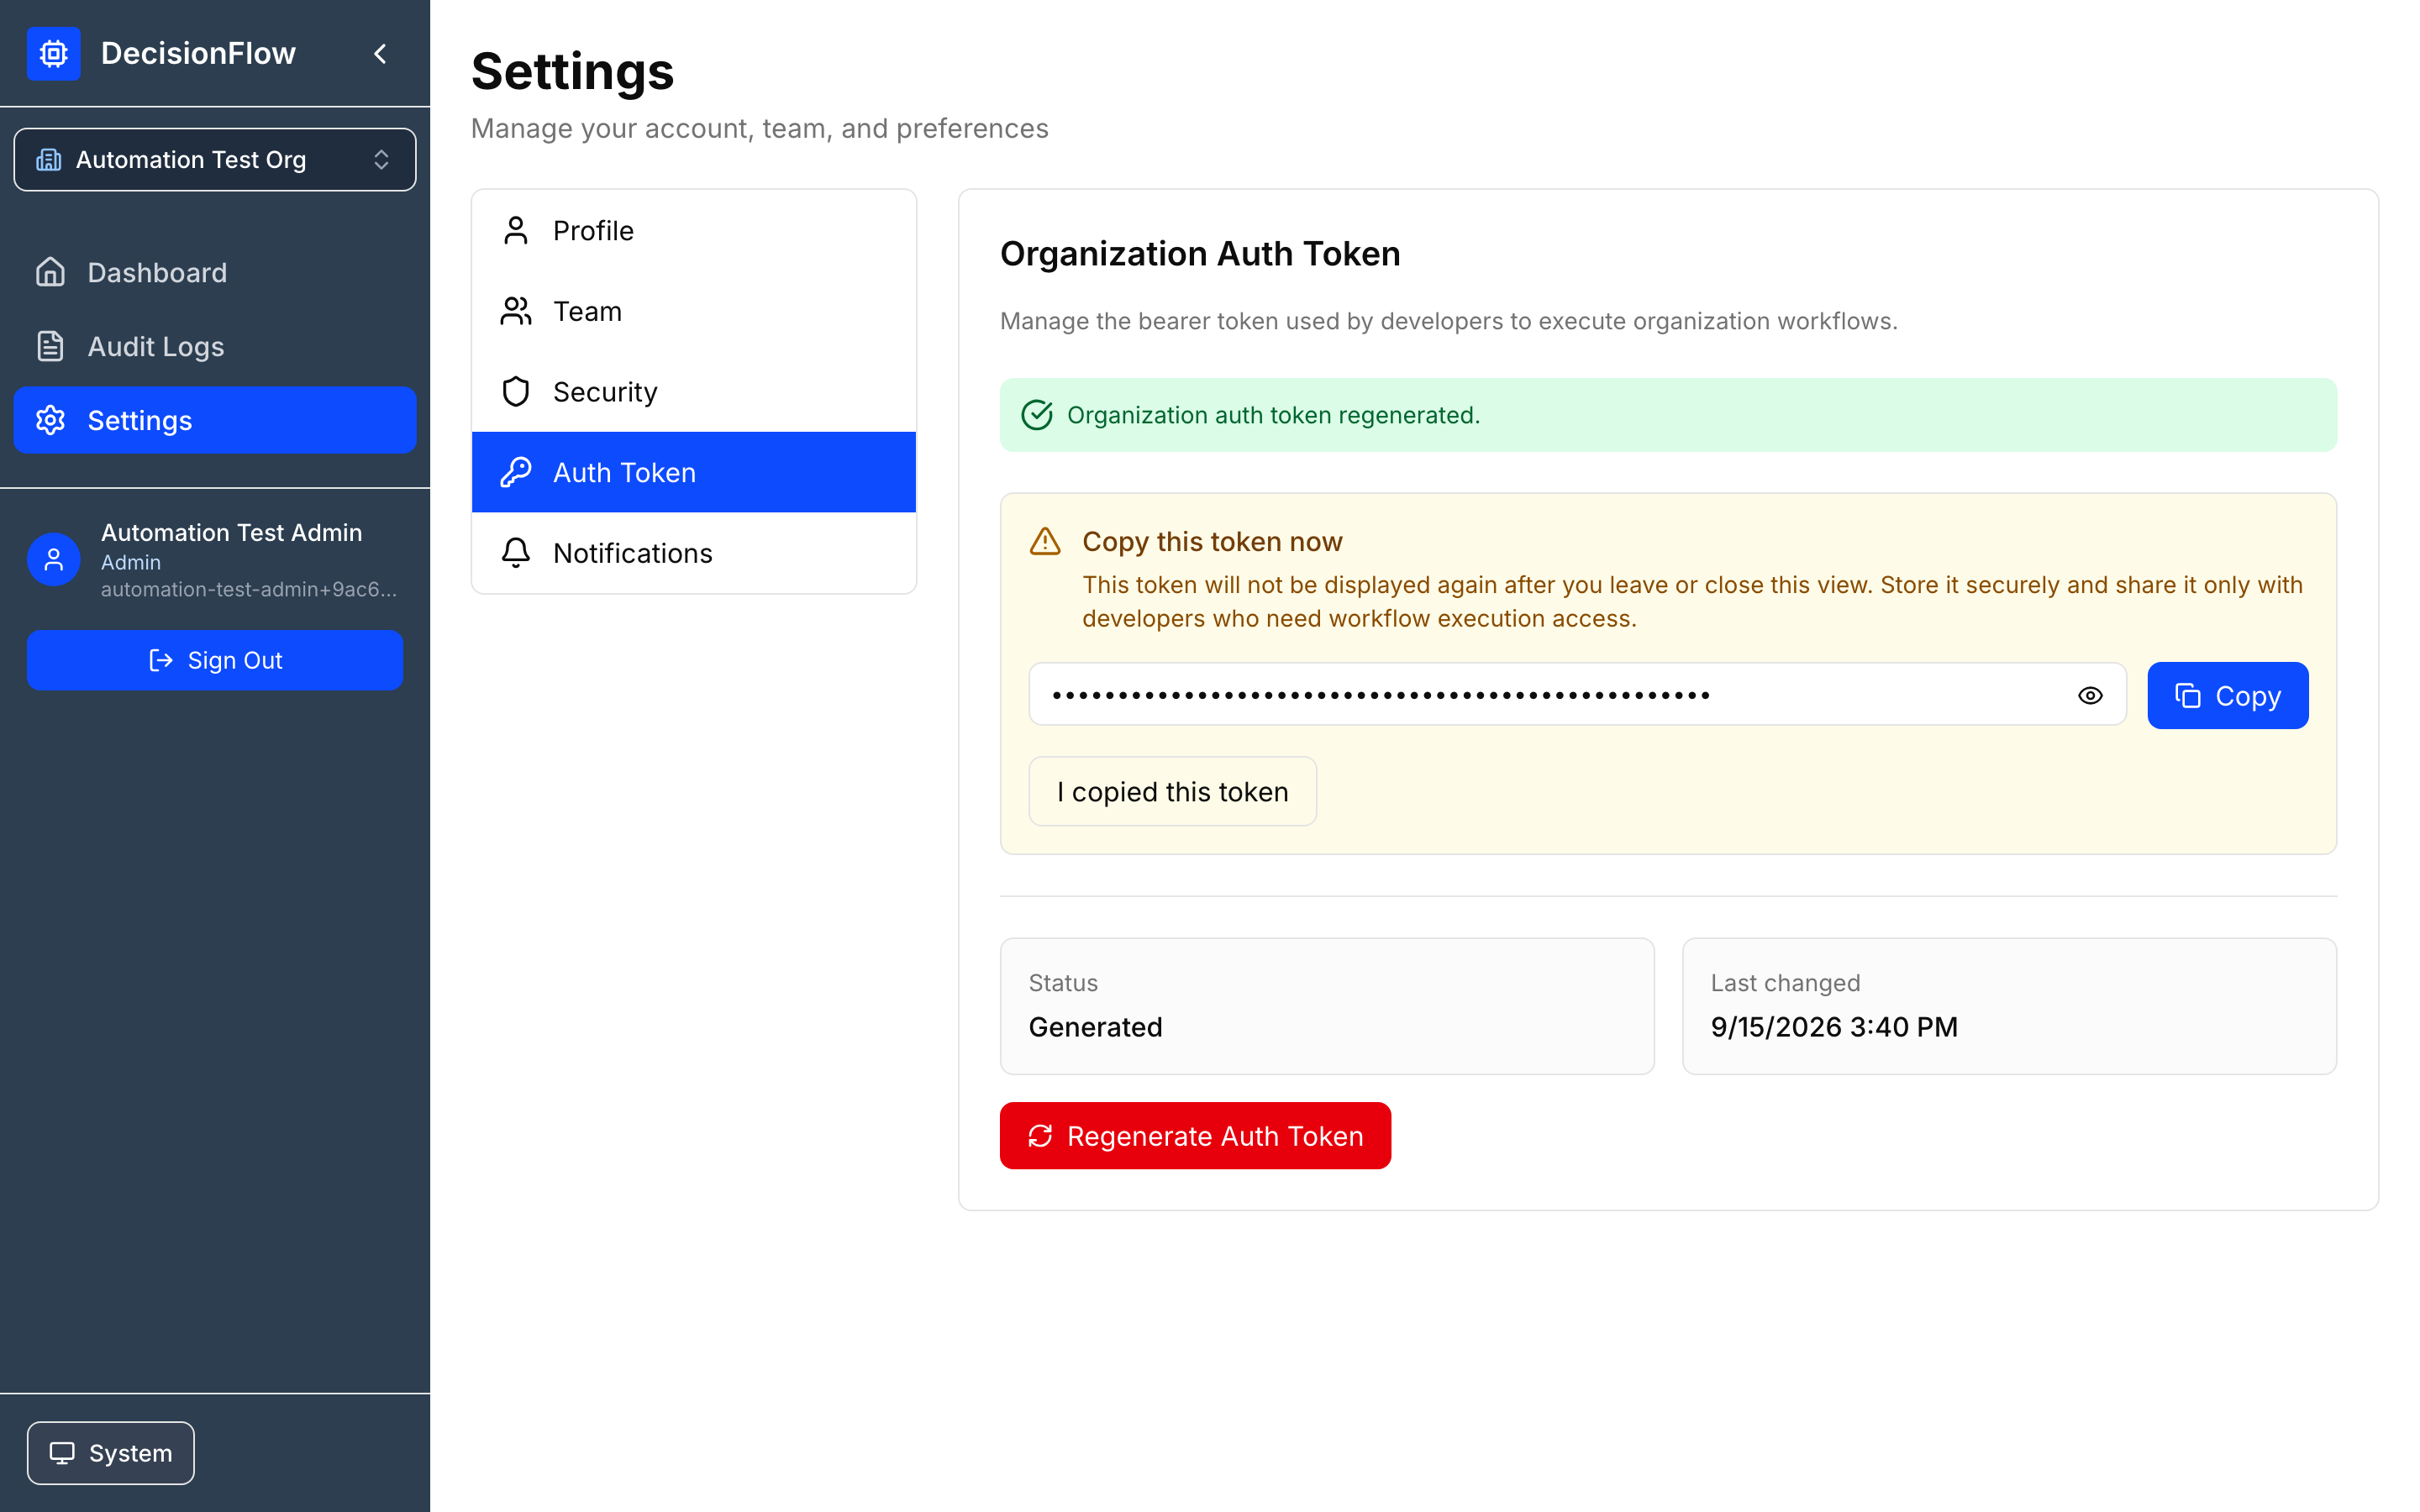Confirm with 'I copied this token'
This screenshot has width=2420, height=1512.
(x=1172, y=791)
